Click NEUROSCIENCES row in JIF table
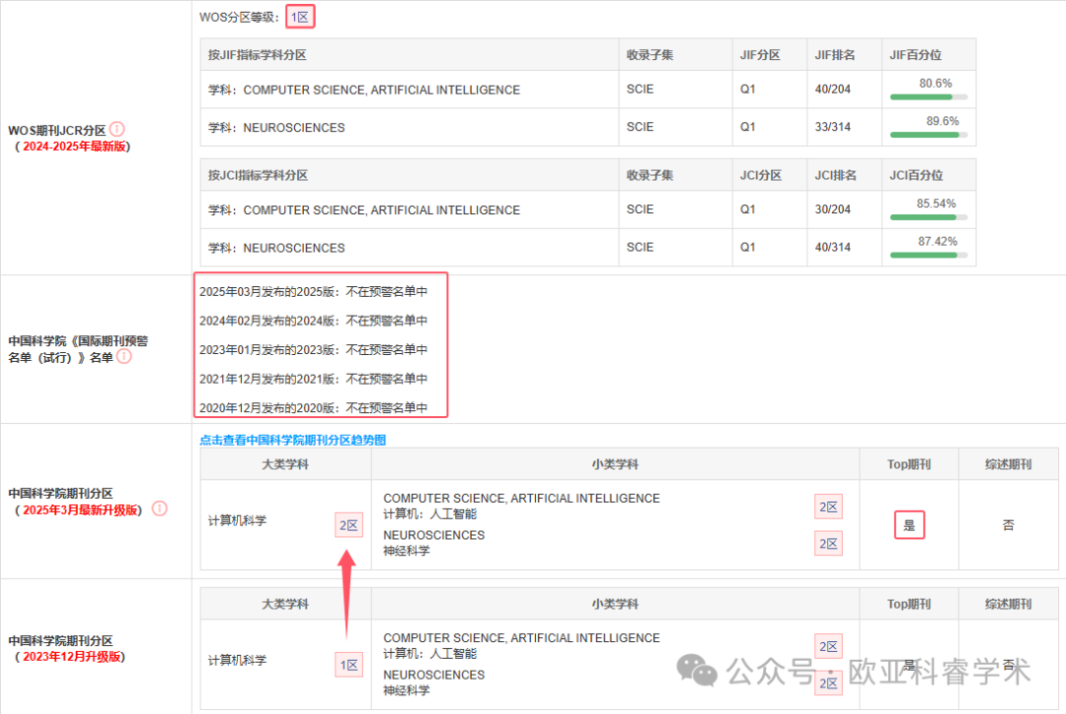This screenshot has height=714, width=1066. [x=588, y=128]
